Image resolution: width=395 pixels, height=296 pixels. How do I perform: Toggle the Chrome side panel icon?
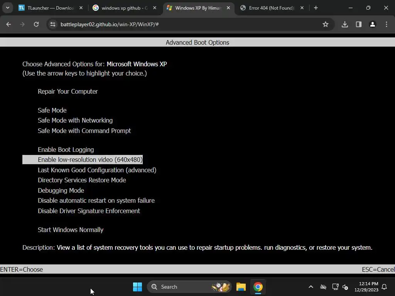pos(359,24)
